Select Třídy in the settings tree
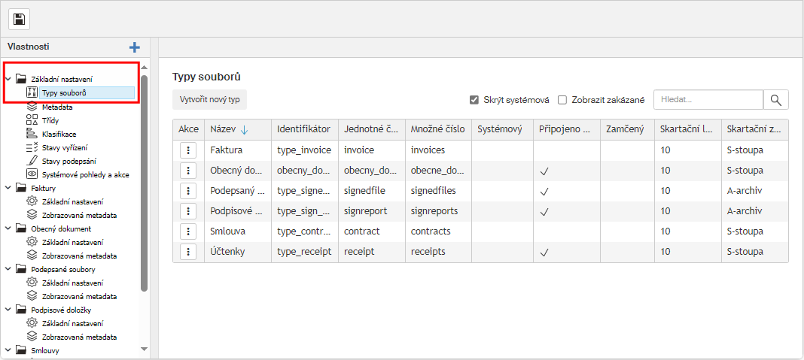This screenshot has height=360, width=804. 50,120
